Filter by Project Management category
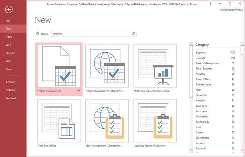The height and width of the screenshot is (157, 245). [215, 63]
